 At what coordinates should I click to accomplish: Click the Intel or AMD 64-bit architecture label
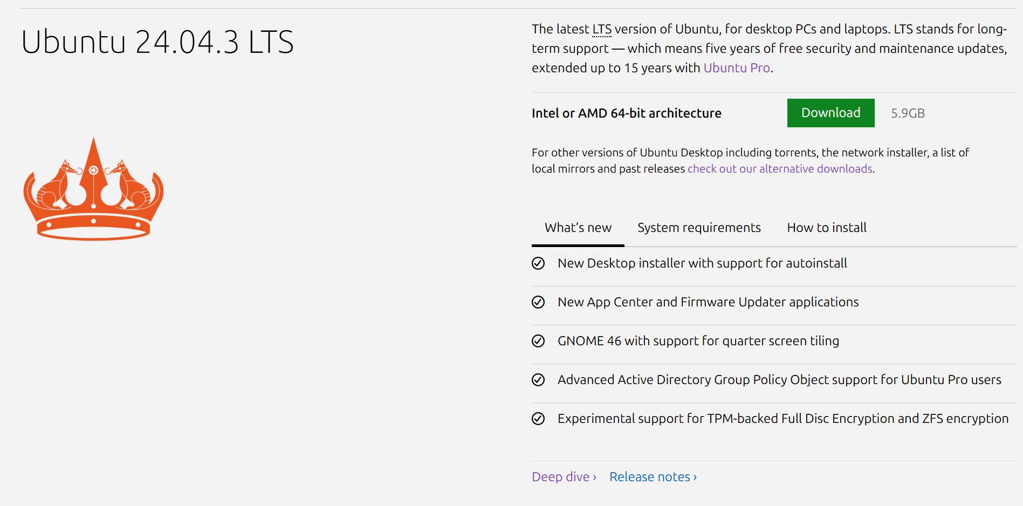pos(627,113)
